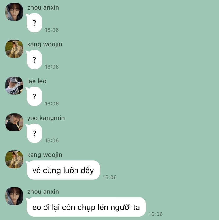The image size is (219, 220).
Task: Tap yoo kangmin's profile picture
Action: [14, 122]
